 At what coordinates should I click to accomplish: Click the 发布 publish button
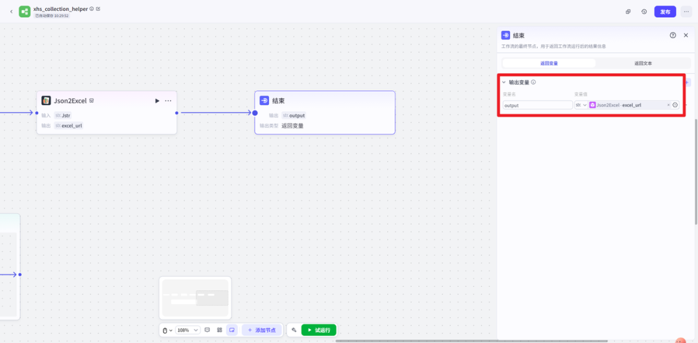click(x=665, y=12)
